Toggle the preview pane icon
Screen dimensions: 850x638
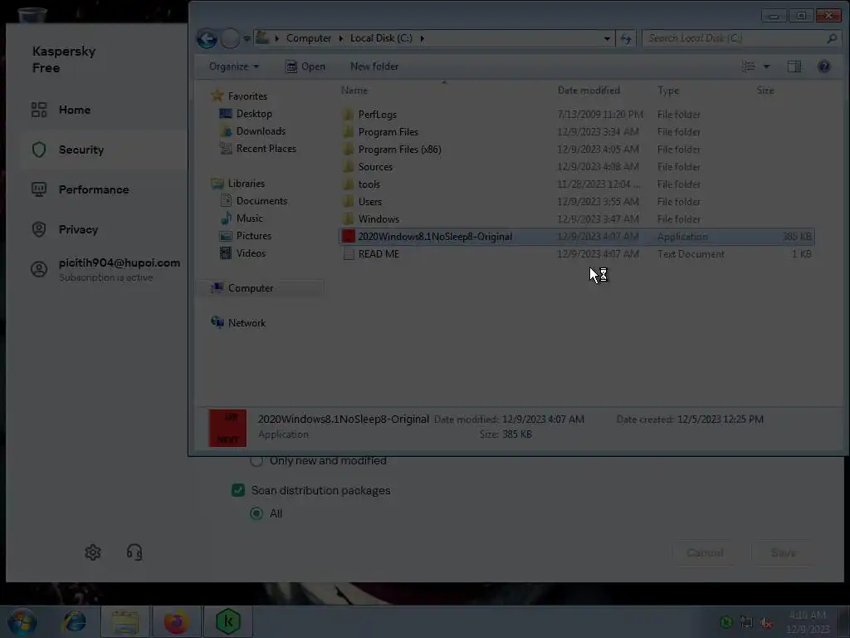(x=794, y=66)
